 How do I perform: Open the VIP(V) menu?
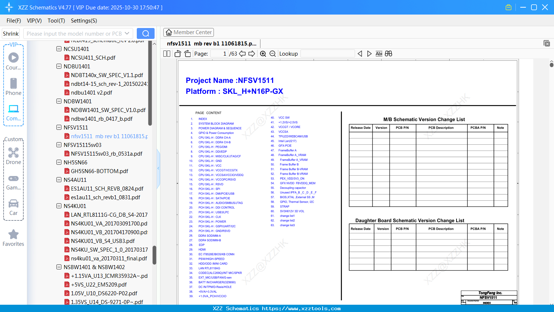point(34,21)
